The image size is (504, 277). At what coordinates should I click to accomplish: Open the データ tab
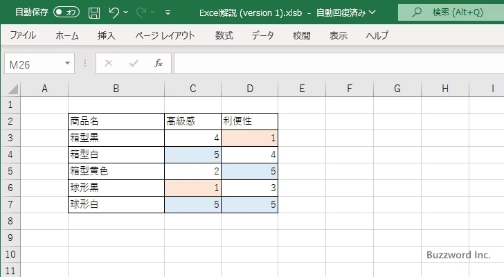tap(262, 35)
